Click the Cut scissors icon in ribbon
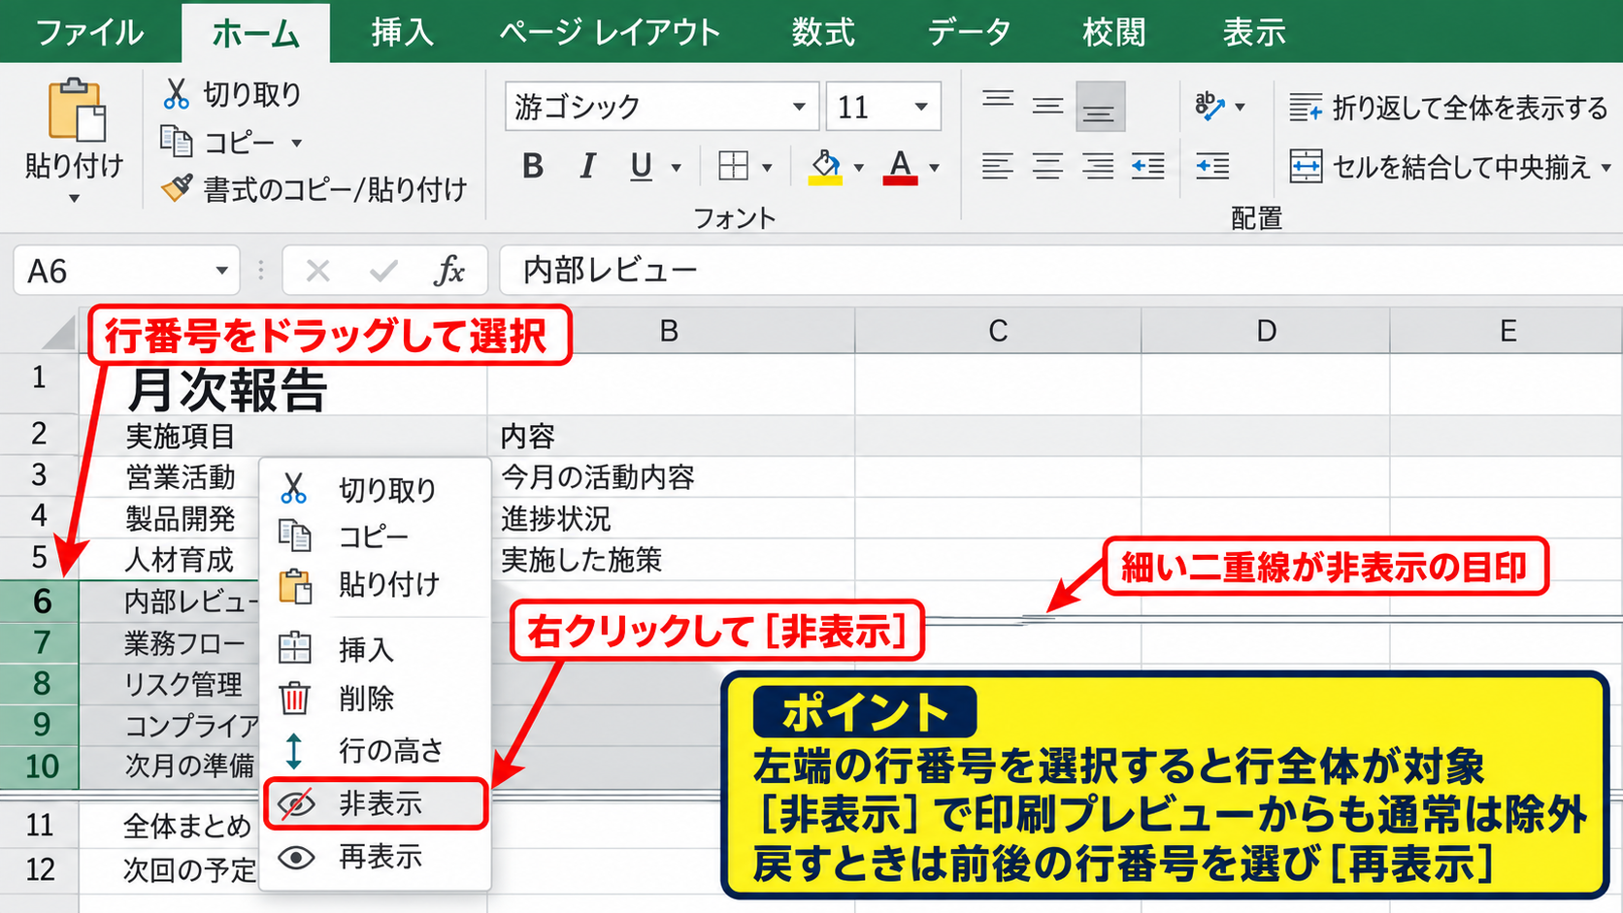Viewport: 1623px width, 913px height. point(176,94)
